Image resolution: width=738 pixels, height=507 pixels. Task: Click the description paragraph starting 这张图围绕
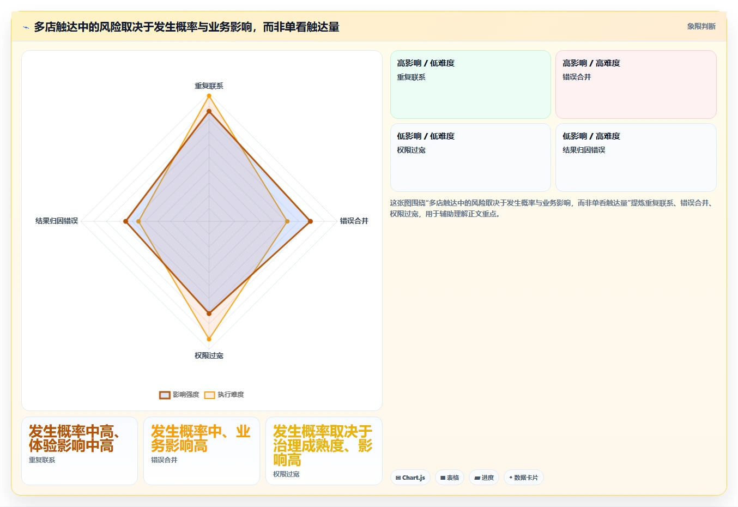pos(553,208)
